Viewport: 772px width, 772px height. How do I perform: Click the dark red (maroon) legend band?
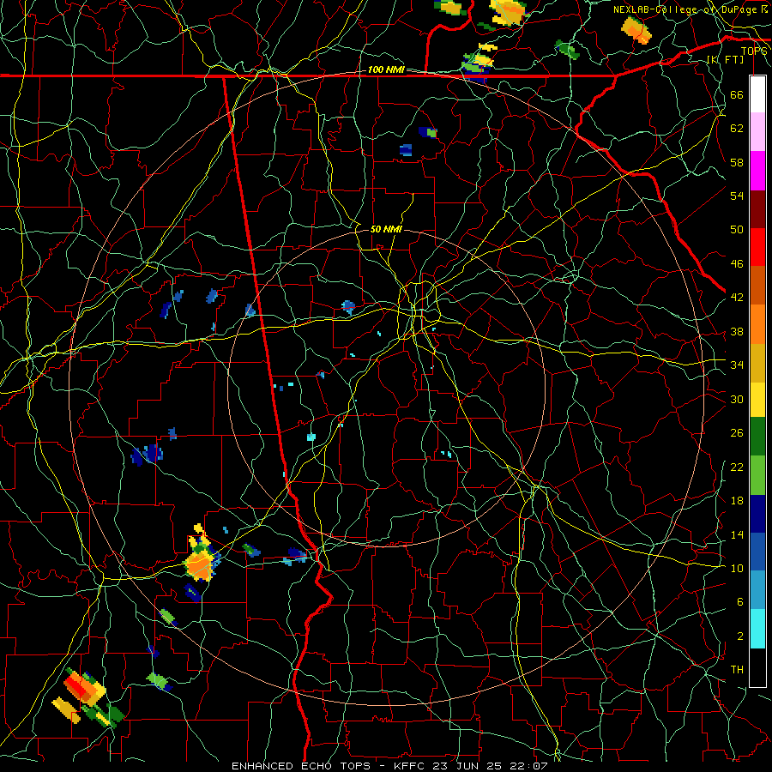[757, 208]
